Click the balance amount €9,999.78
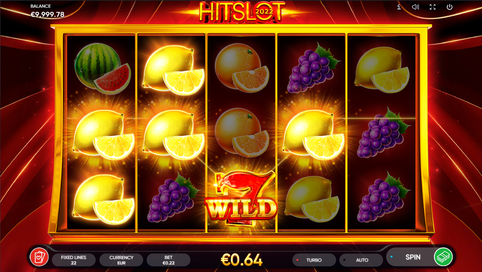 tap(48, 15)
